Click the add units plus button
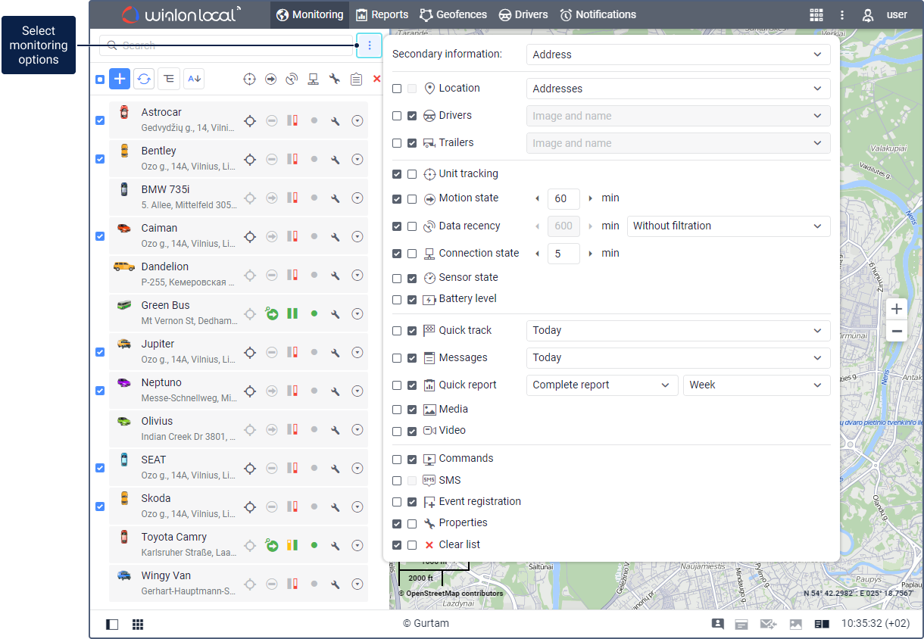The width and height of the screenshot is (924, 639). coord(120,79)
